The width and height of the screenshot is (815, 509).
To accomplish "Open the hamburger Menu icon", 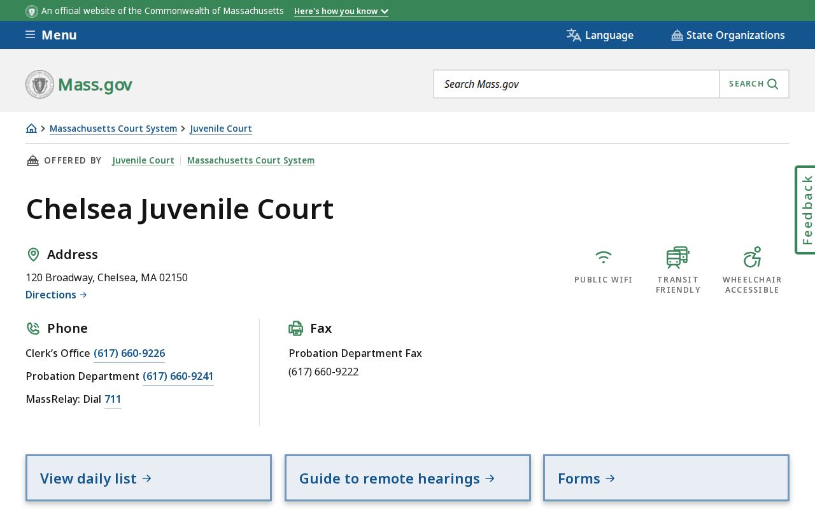I will coord(30,34).
